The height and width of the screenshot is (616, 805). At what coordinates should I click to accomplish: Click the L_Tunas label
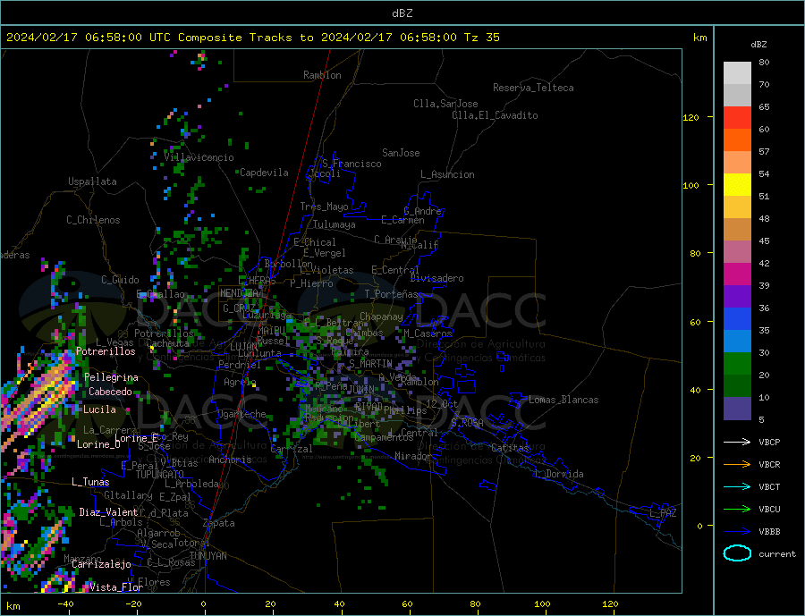pyautogui.click(x=90, y=482)
